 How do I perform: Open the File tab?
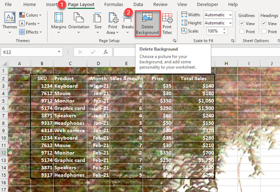pos(8,5)
